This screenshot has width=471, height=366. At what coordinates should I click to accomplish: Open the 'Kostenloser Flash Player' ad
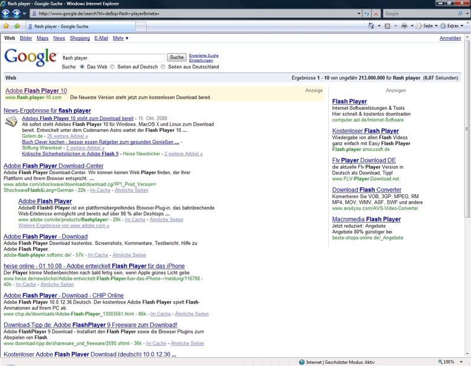pyautogui.click(x=365, y=130)
